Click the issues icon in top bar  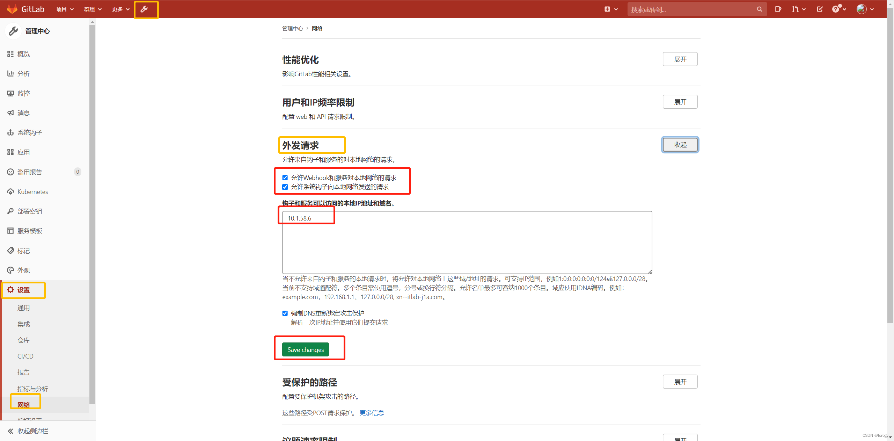tap(778, 9)
